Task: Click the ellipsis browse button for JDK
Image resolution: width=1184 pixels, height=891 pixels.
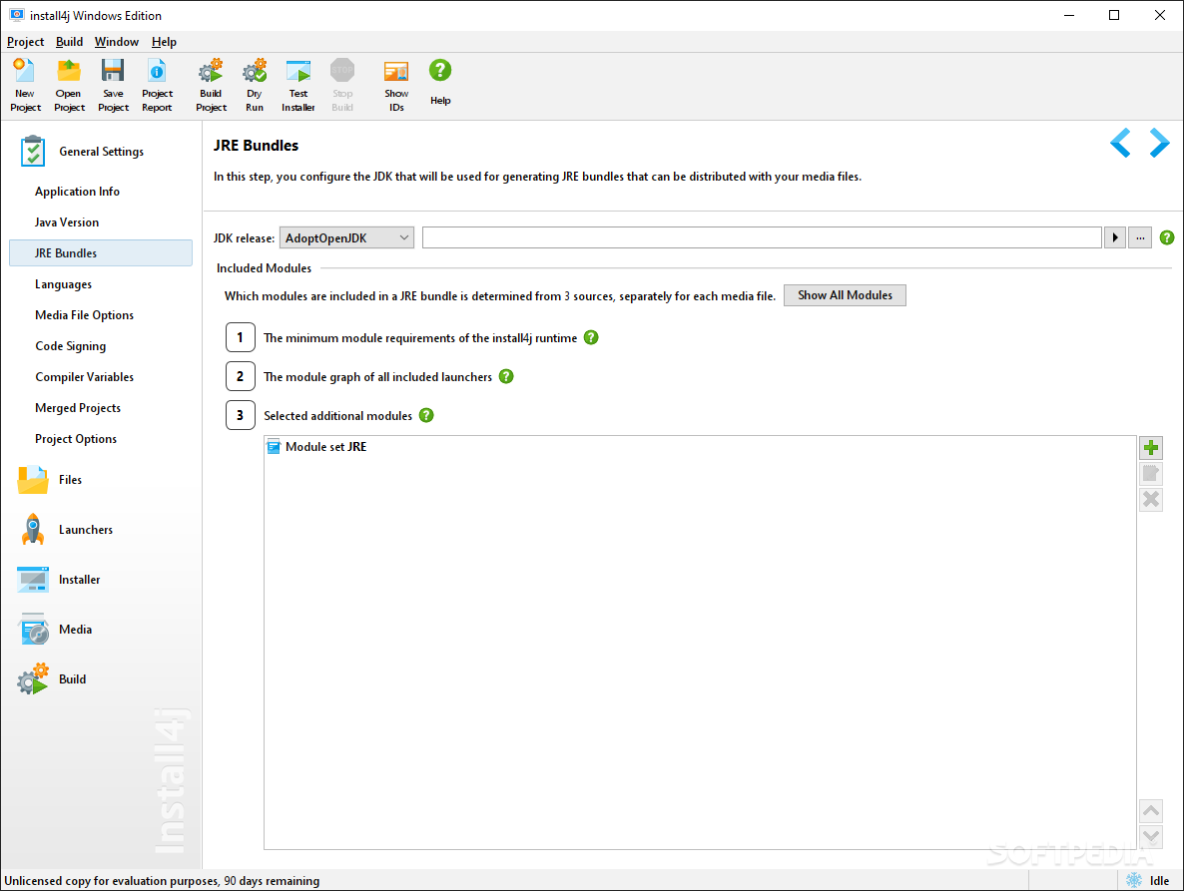Action: (1140, 237)
